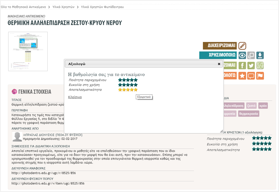This screenshot has height=192, width=279.
Task: Open the eye preview icon beside ΧΡΗΣΙΜΟΠΟΙΩ
Action: pos(242,55)
